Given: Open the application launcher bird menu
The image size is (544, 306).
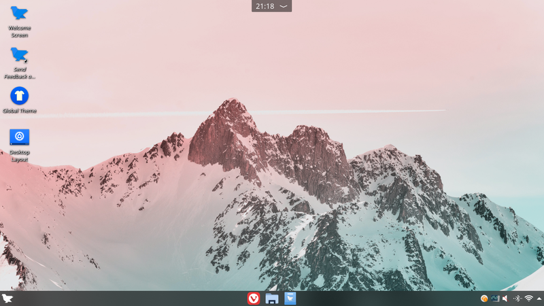Looking at the screenshot, I should [x=7, y=299].
